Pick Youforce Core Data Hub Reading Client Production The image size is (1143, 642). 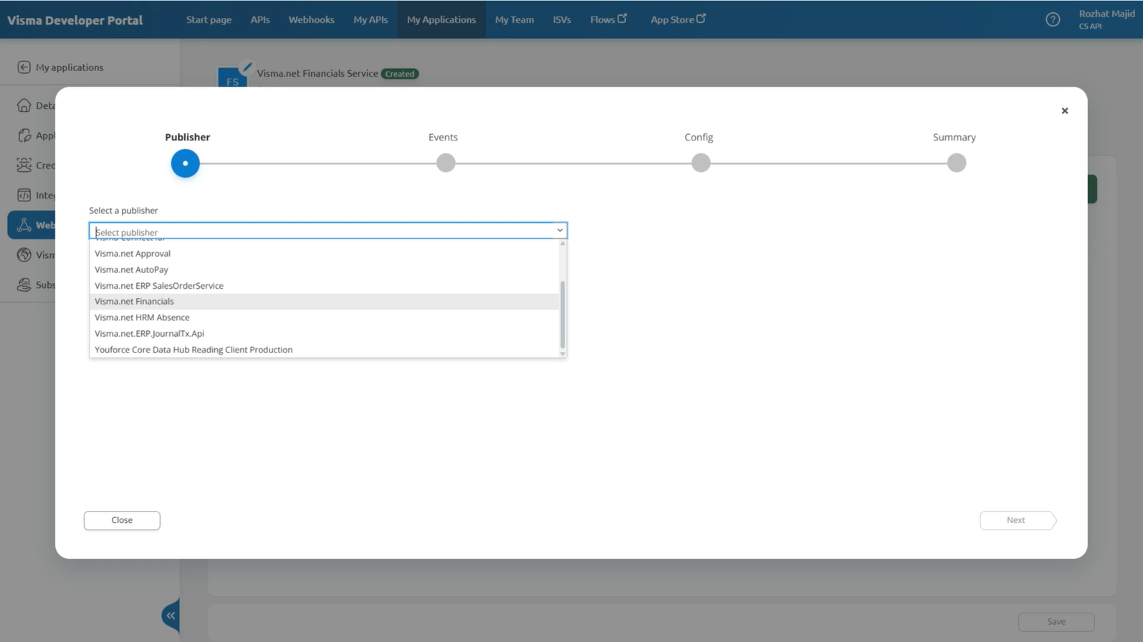coord(193,350)
